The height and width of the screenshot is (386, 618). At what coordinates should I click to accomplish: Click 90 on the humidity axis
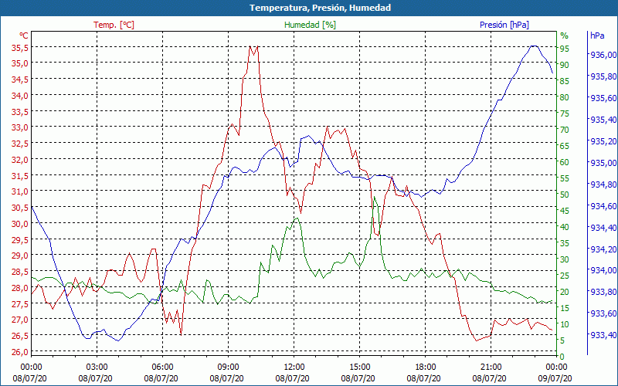tap(565, 65)
